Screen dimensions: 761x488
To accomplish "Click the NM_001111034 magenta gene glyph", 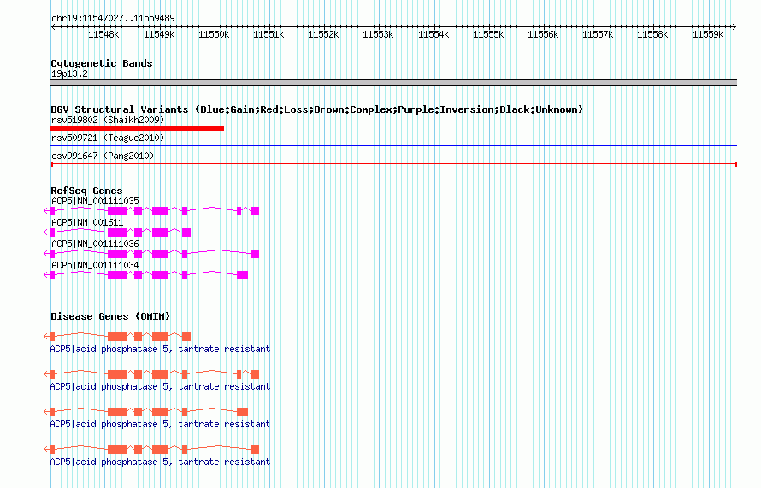I will pos(145,275).
